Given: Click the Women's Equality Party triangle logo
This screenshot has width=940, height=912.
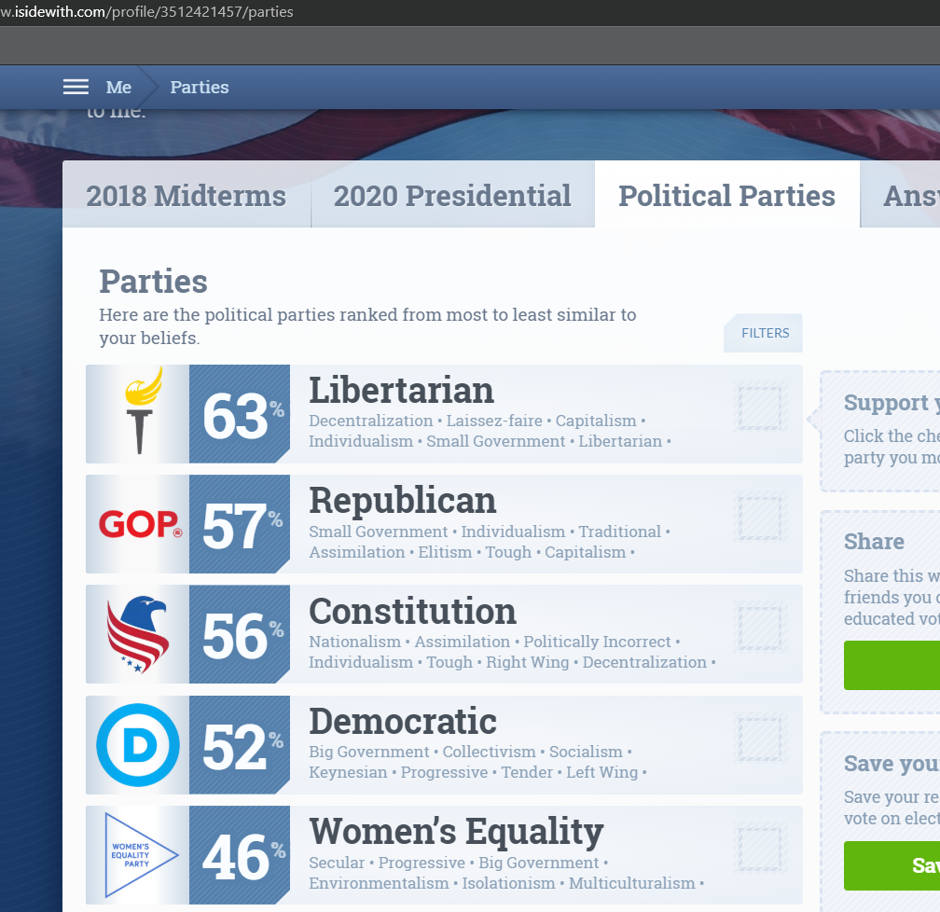Looking at the screenshot, I should tap(141, 855).
